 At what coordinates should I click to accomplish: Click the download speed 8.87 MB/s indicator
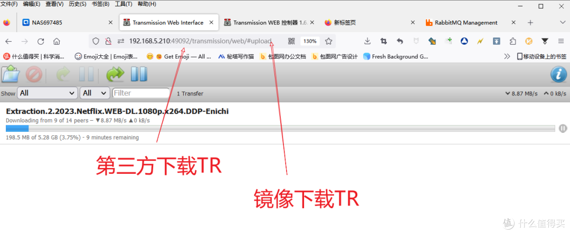pyautogui.click(x=521, y=94)
